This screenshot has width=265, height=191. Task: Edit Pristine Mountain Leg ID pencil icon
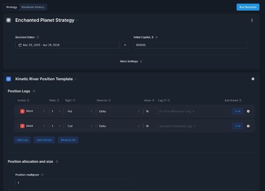(x=193, y=111)
